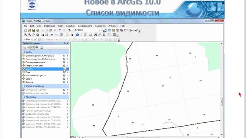This screenshot has width=246, height=138.
Task: Open the Bookmarks menu
Action: click(x=50, y=26)
